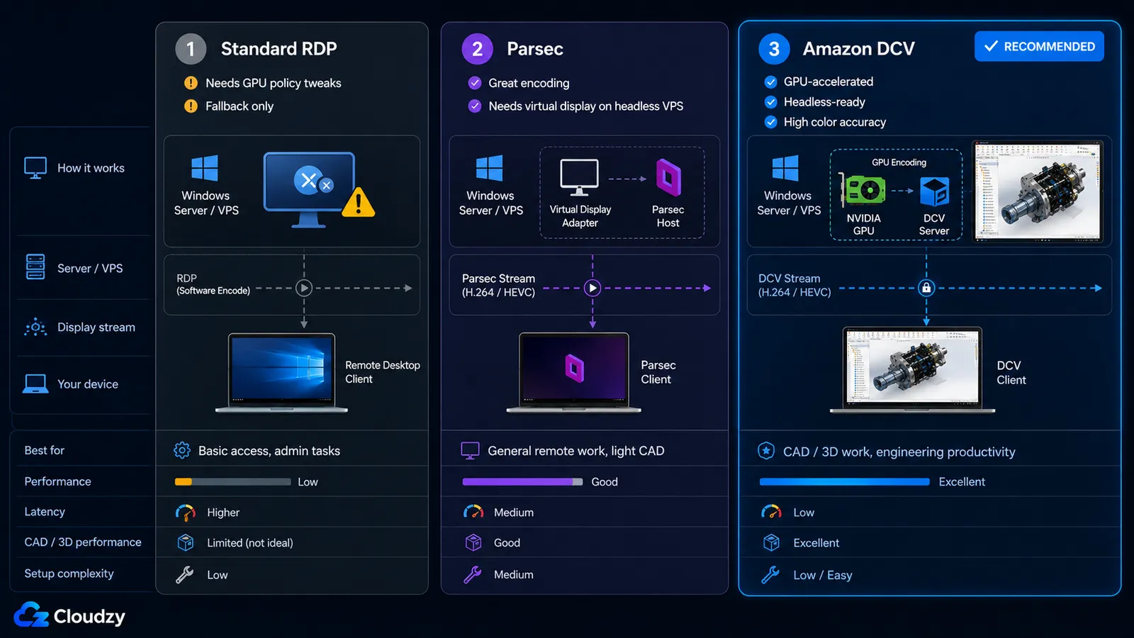Click the monitor icon beside How it works

(35, 168)
